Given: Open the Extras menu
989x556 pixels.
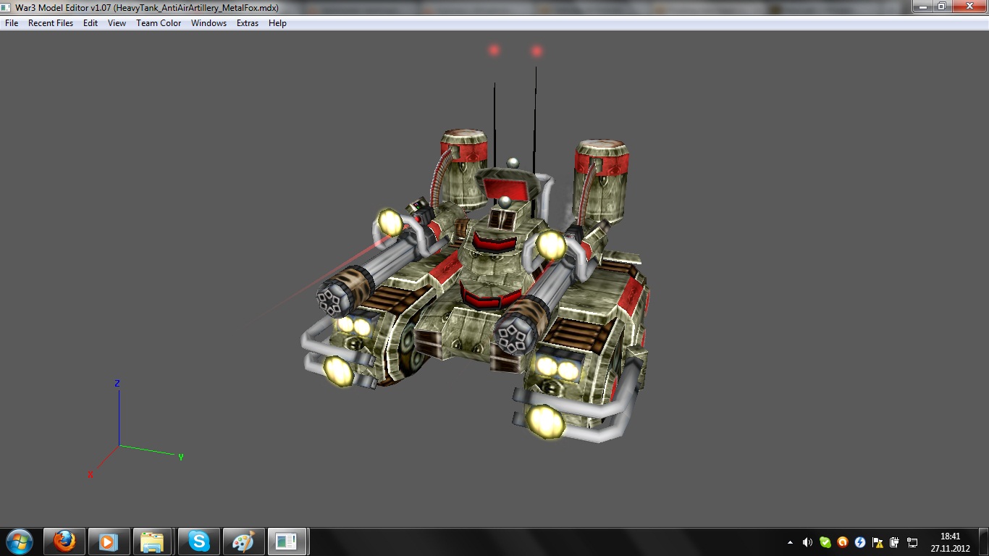Looking at the screenshot, I should 248,23.
